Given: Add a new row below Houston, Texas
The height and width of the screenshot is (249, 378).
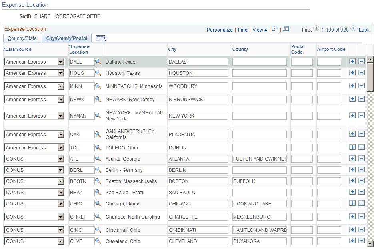Looking at the screenshot, I should coord(352,72).
